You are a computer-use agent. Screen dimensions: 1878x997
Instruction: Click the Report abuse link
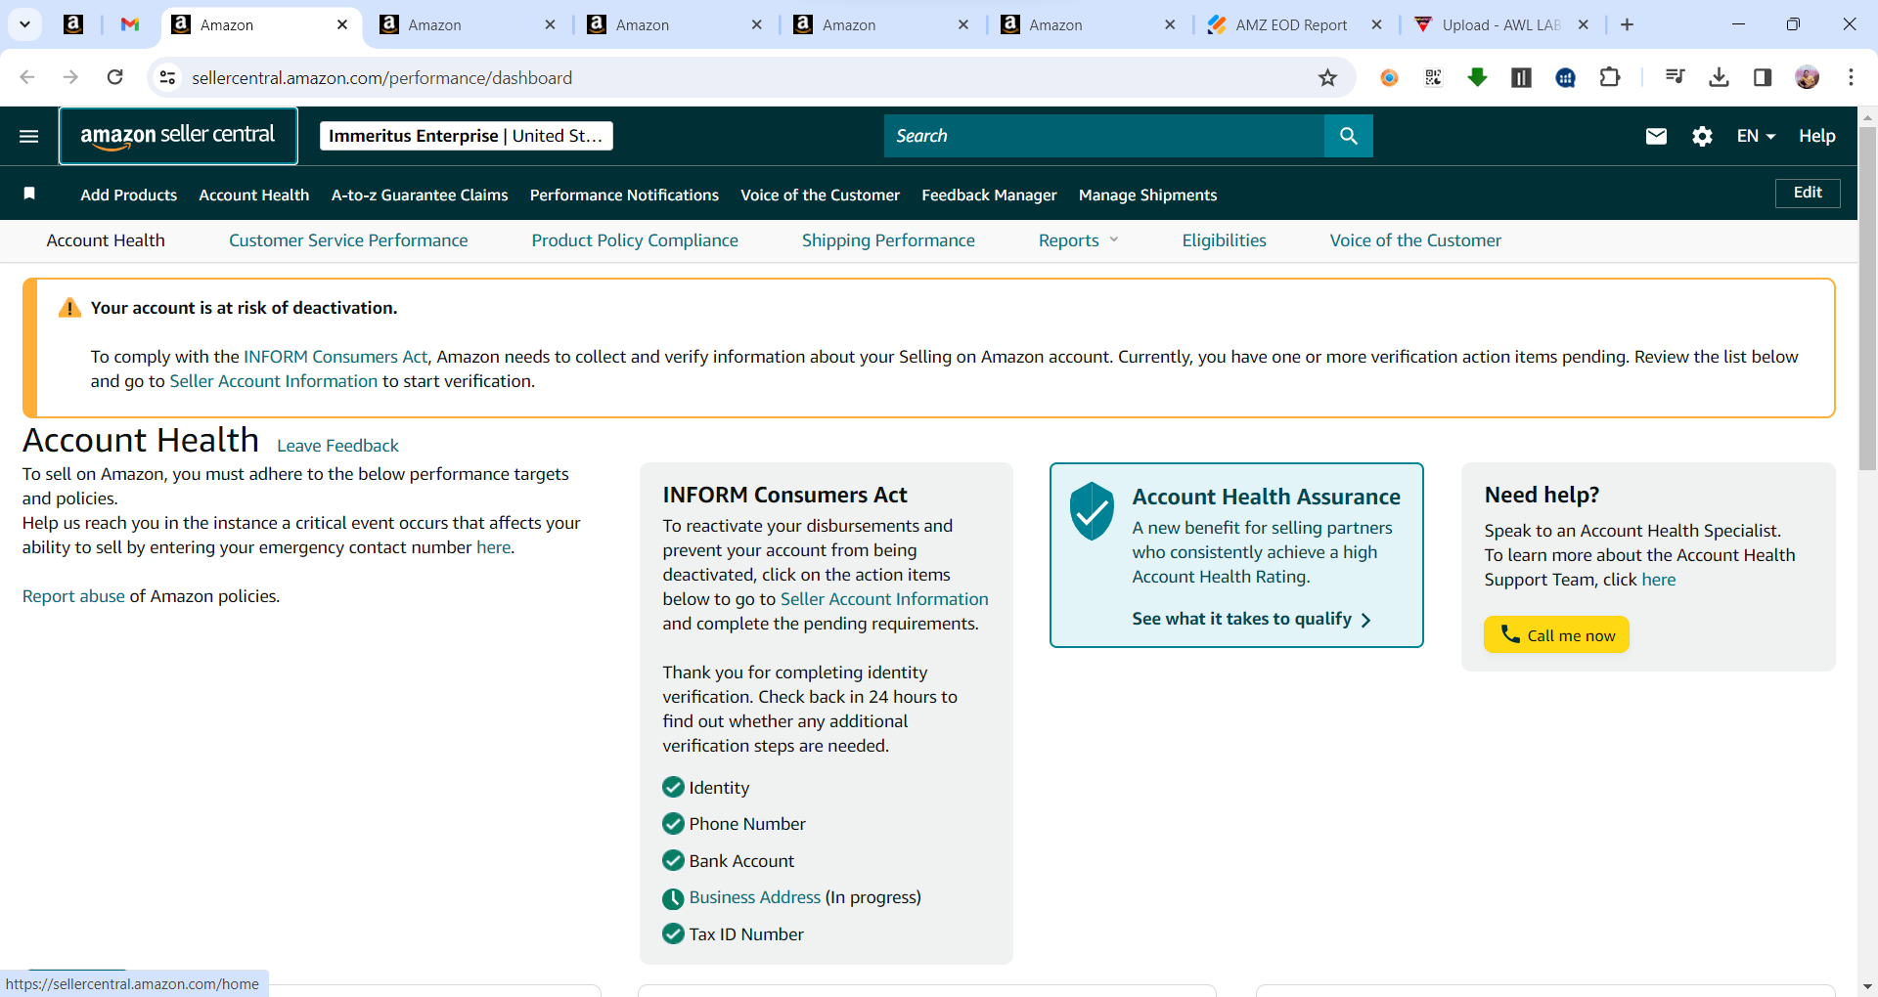pos(73,596)
